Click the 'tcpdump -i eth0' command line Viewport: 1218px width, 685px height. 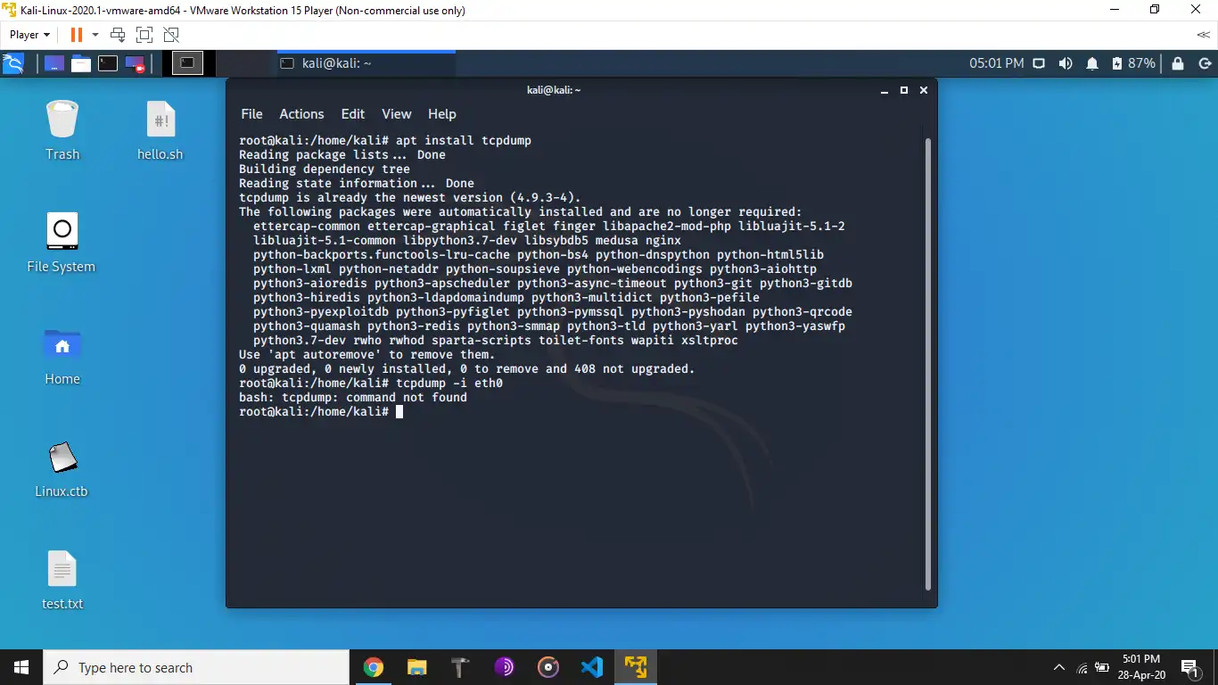[x=449, y=384]
